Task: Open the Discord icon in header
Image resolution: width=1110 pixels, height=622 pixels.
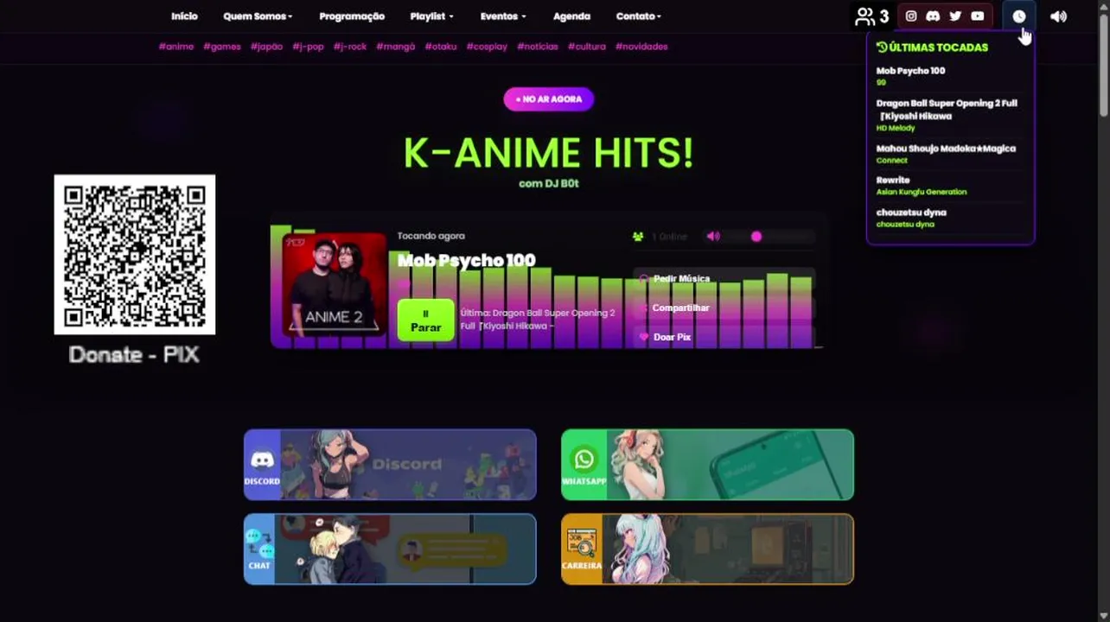Action: coord(933,16)
